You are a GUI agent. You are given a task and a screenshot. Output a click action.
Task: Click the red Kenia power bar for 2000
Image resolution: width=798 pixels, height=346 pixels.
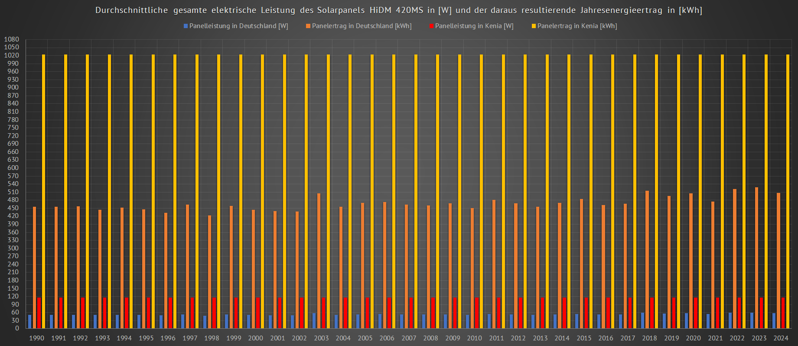258,312
